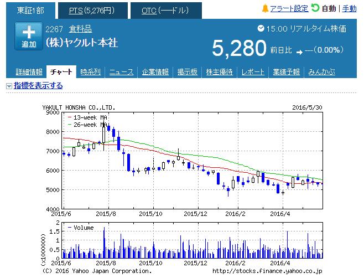Viewport: 364px width, 278px height.
Task: Switch to the PTS (5,276円) tab
Action: tap(92, 11)
